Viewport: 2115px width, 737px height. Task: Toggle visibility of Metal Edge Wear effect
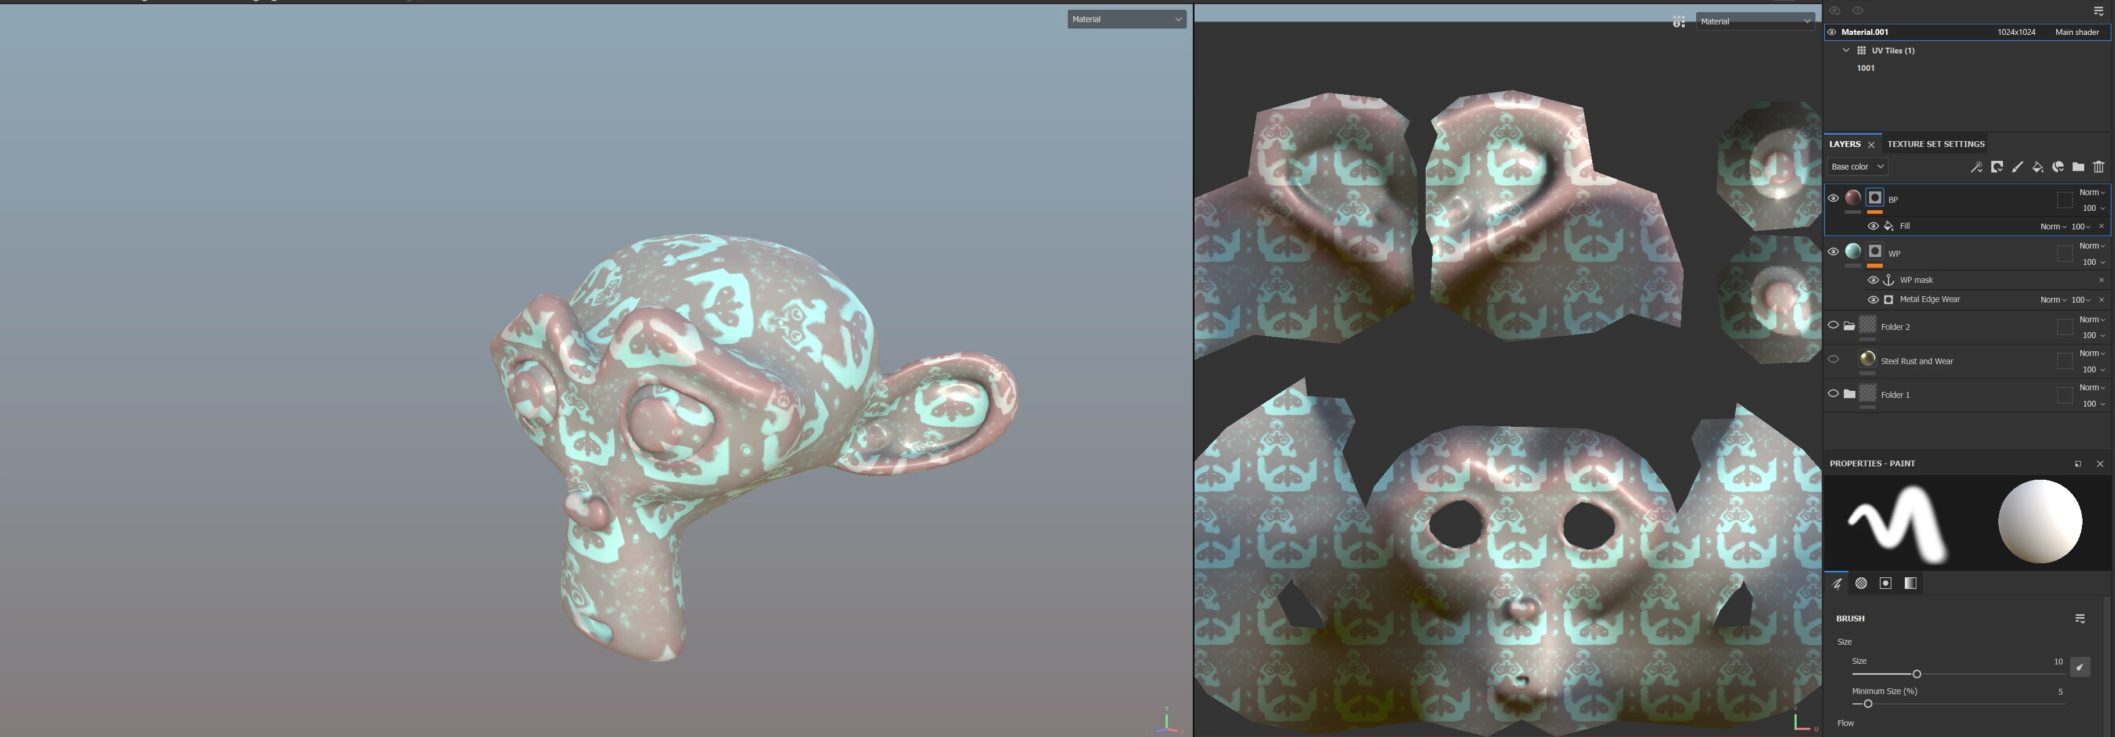coord(1873,300)
